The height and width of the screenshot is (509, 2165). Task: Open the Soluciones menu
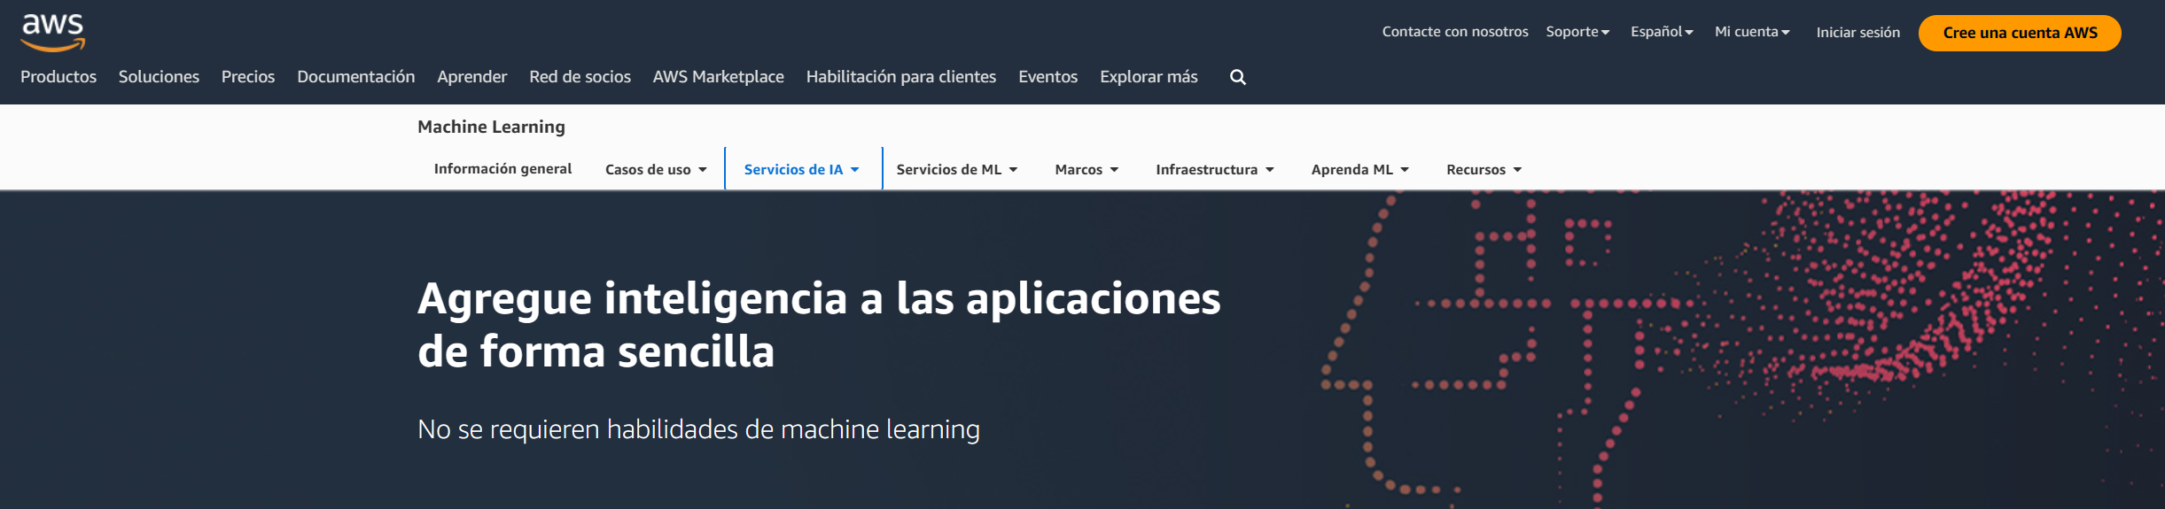click(159, 77)
